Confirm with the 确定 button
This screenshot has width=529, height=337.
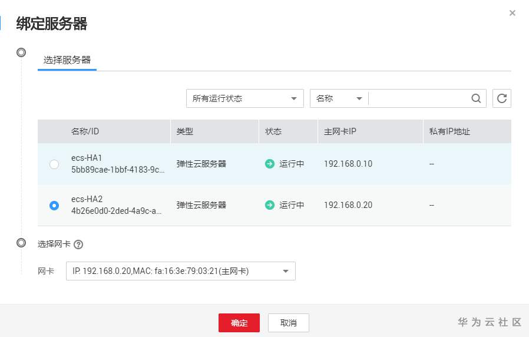(239, 323)
